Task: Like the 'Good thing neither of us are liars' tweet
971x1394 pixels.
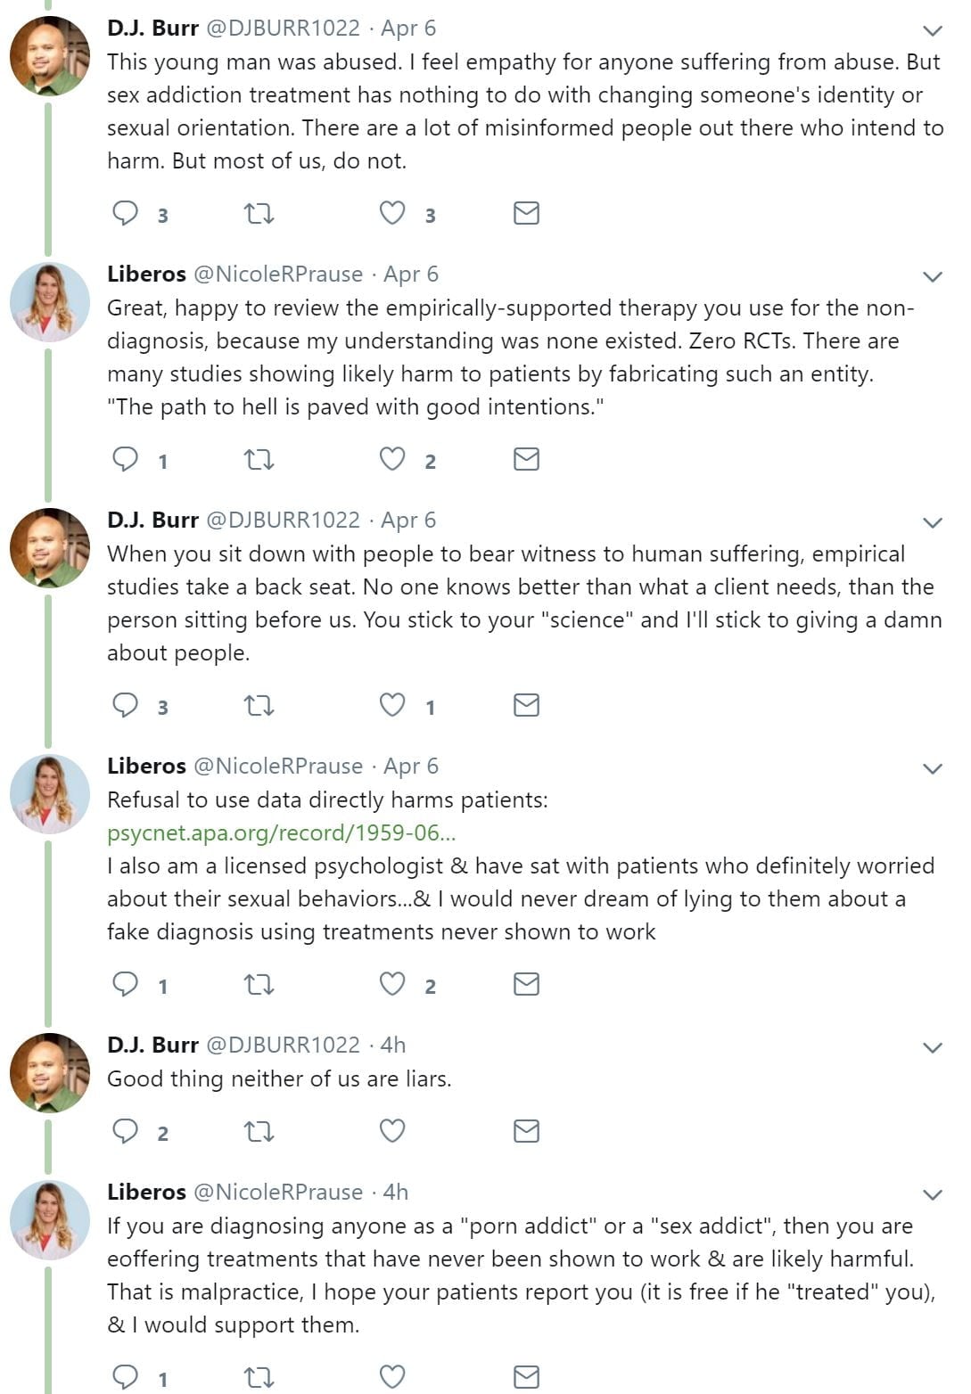Action: [392, 1131]
